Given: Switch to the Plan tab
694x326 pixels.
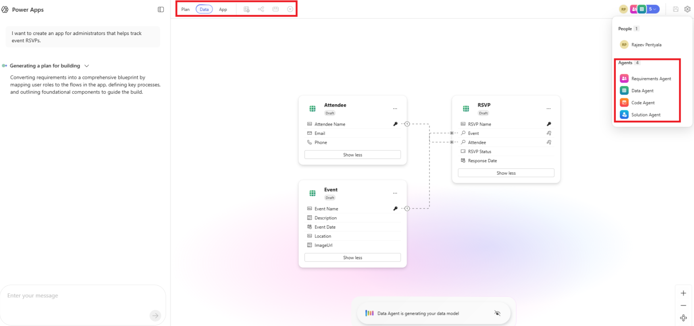Looking at the screenshot, I should coord(185,9).
